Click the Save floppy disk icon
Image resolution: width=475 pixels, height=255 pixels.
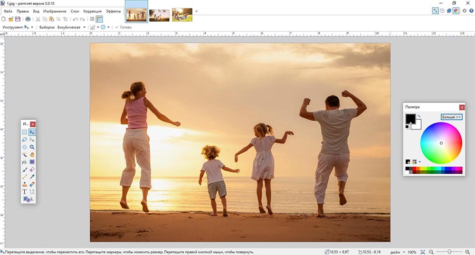pyautogui.click(x=17, y=19)
